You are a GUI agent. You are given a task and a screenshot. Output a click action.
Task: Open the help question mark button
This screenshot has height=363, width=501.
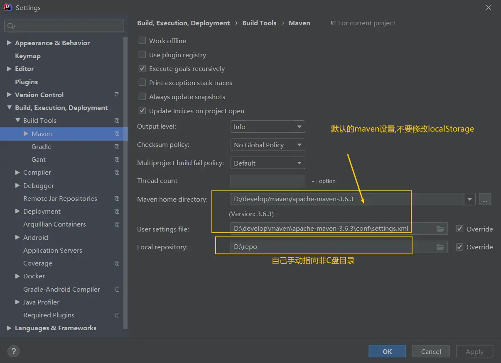point(13,351)
